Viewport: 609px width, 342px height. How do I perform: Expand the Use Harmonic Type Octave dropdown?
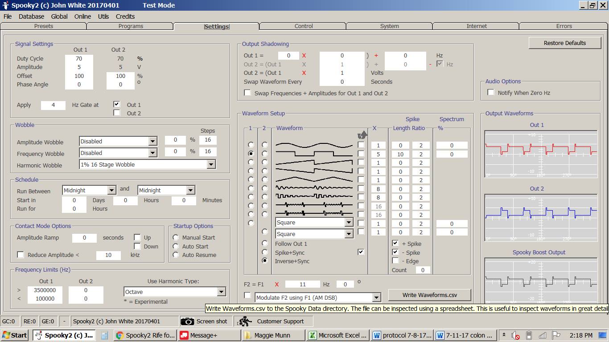click(221, 292)
